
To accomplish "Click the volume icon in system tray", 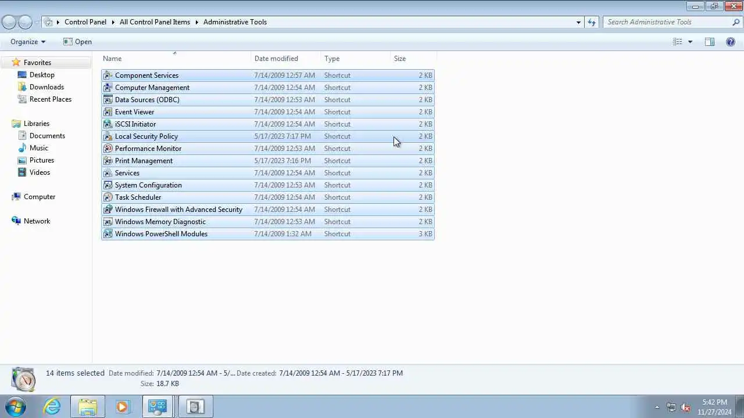I will coord(685,407).
